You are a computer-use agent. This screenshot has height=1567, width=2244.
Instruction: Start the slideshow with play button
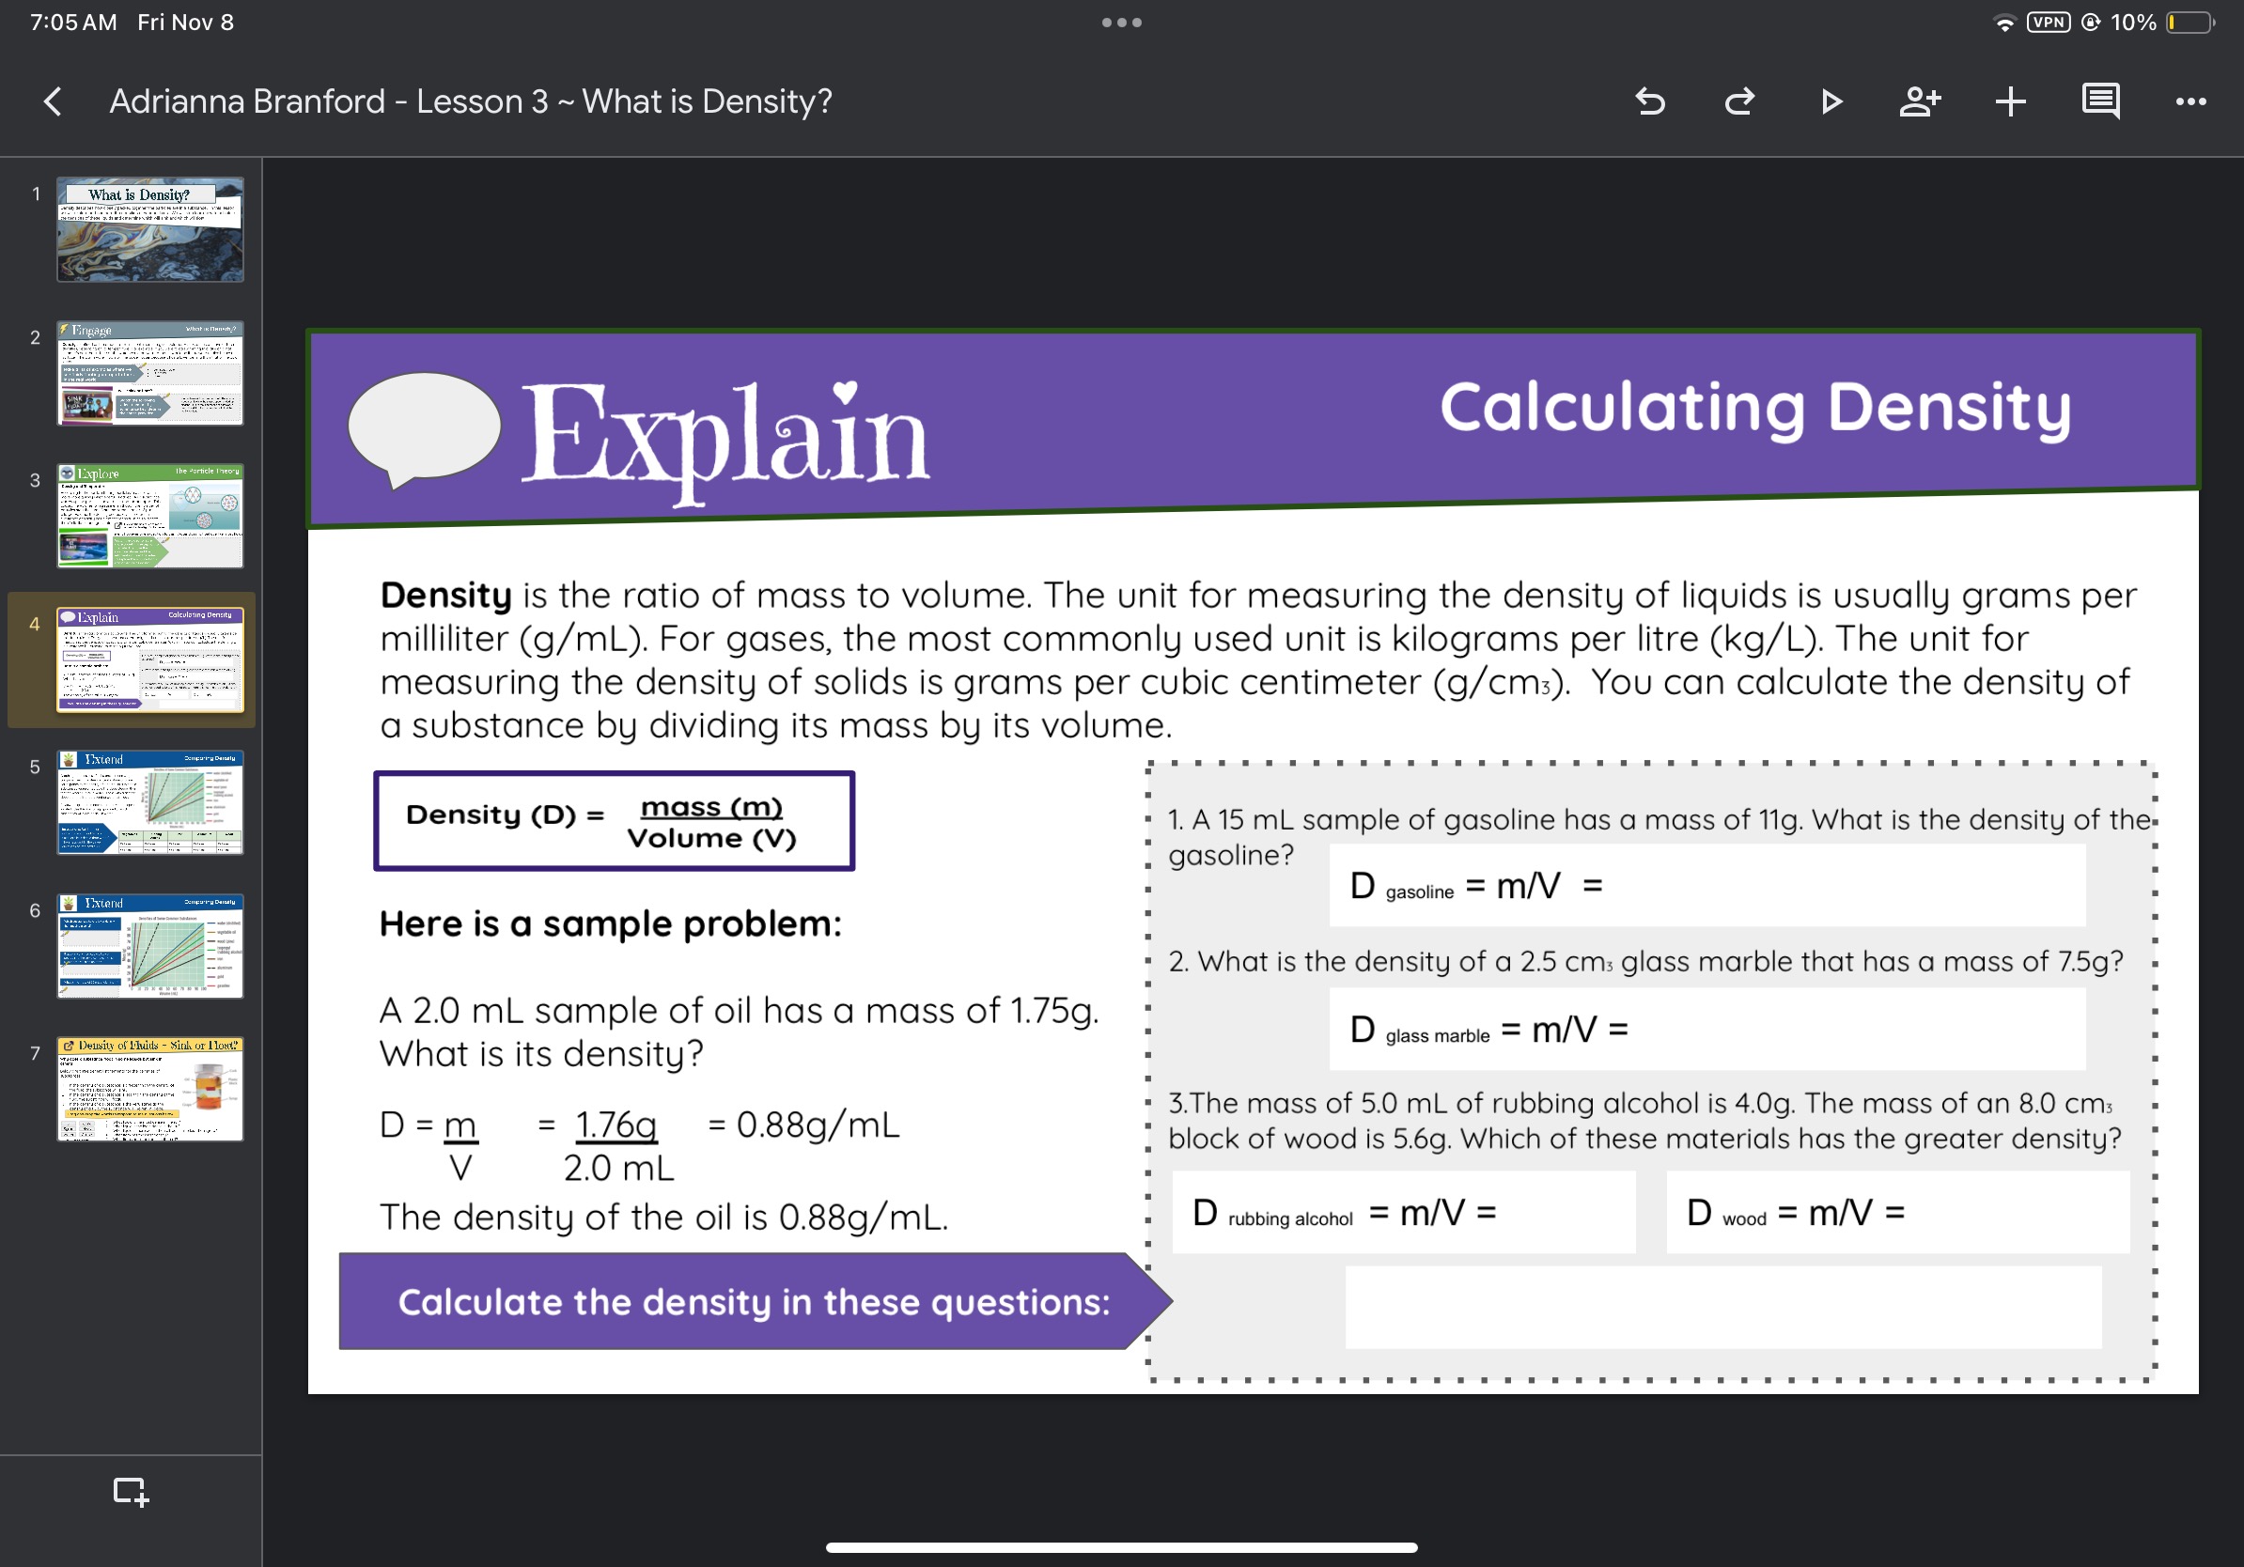pos(1831,101)
